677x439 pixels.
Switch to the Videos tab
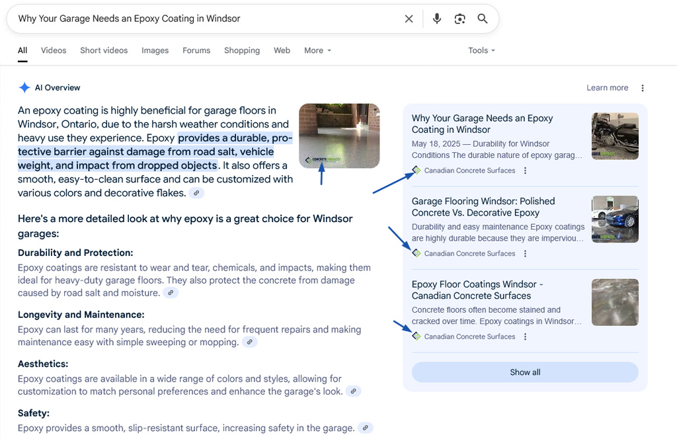53,50
